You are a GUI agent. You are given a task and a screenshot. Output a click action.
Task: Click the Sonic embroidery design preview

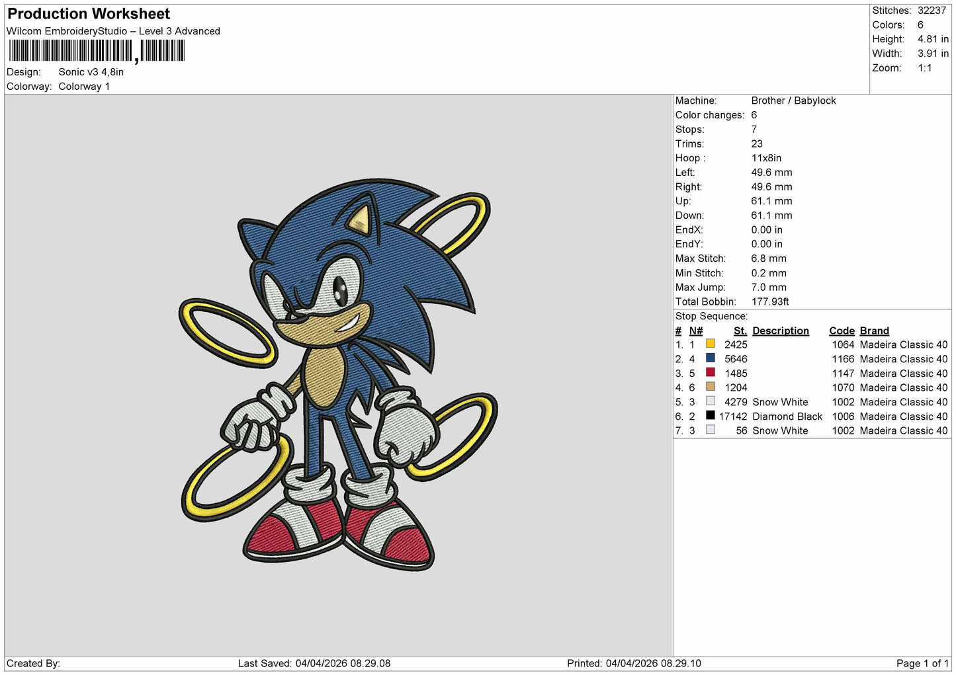(338, 375)
